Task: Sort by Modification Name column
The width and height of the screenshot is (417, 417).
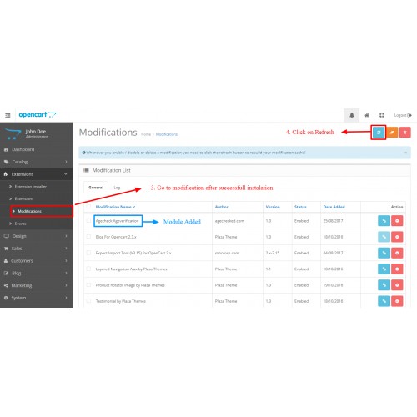Action: click(115, 207)
